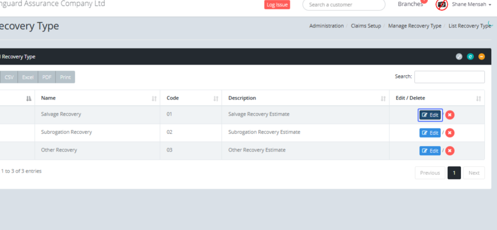Sort by Description column header
Screen dimensions: 497x230
click(x=383, y=98)
